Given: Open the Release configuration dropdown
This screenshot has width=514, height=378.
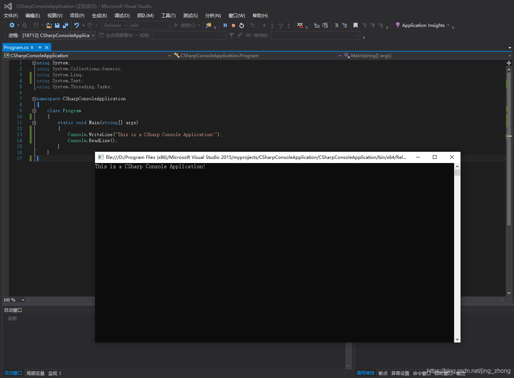Looking at the screenshot, I should coord(115,25).
